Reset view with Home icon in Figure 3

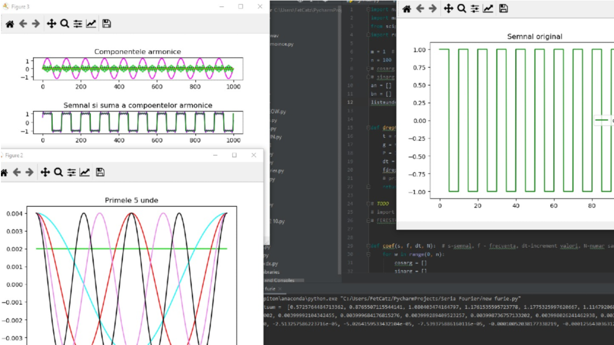click(x=9, y=23)
